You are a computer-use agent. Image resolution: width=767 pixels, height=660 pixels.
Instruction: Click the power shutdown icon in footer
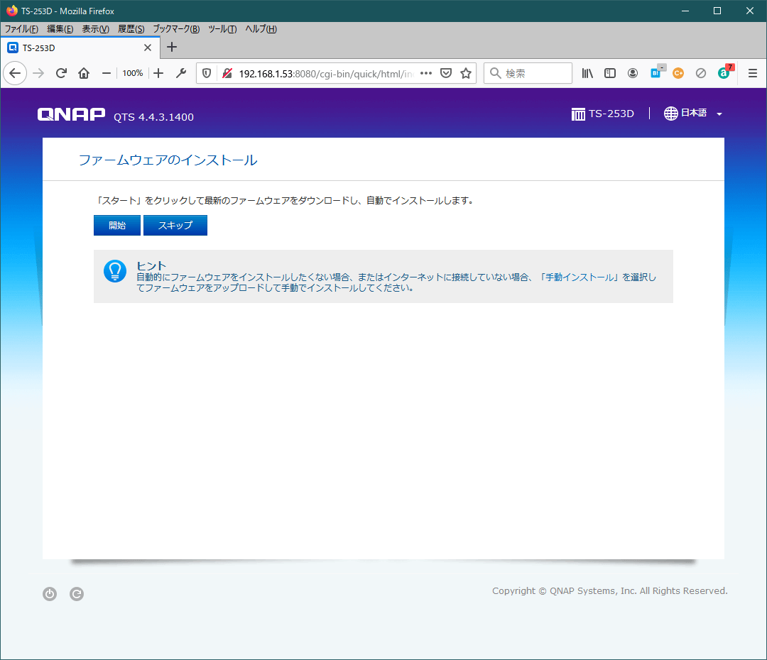[x=50, y=593]
